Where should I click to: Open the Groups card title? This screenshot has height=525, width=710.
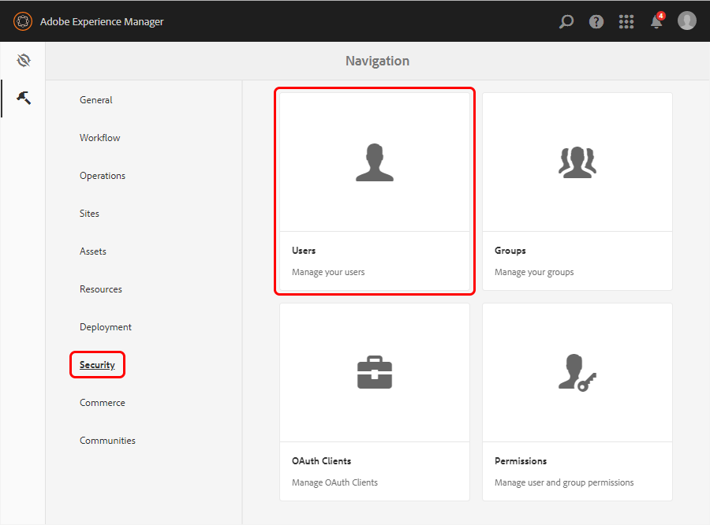pos(510,250)
